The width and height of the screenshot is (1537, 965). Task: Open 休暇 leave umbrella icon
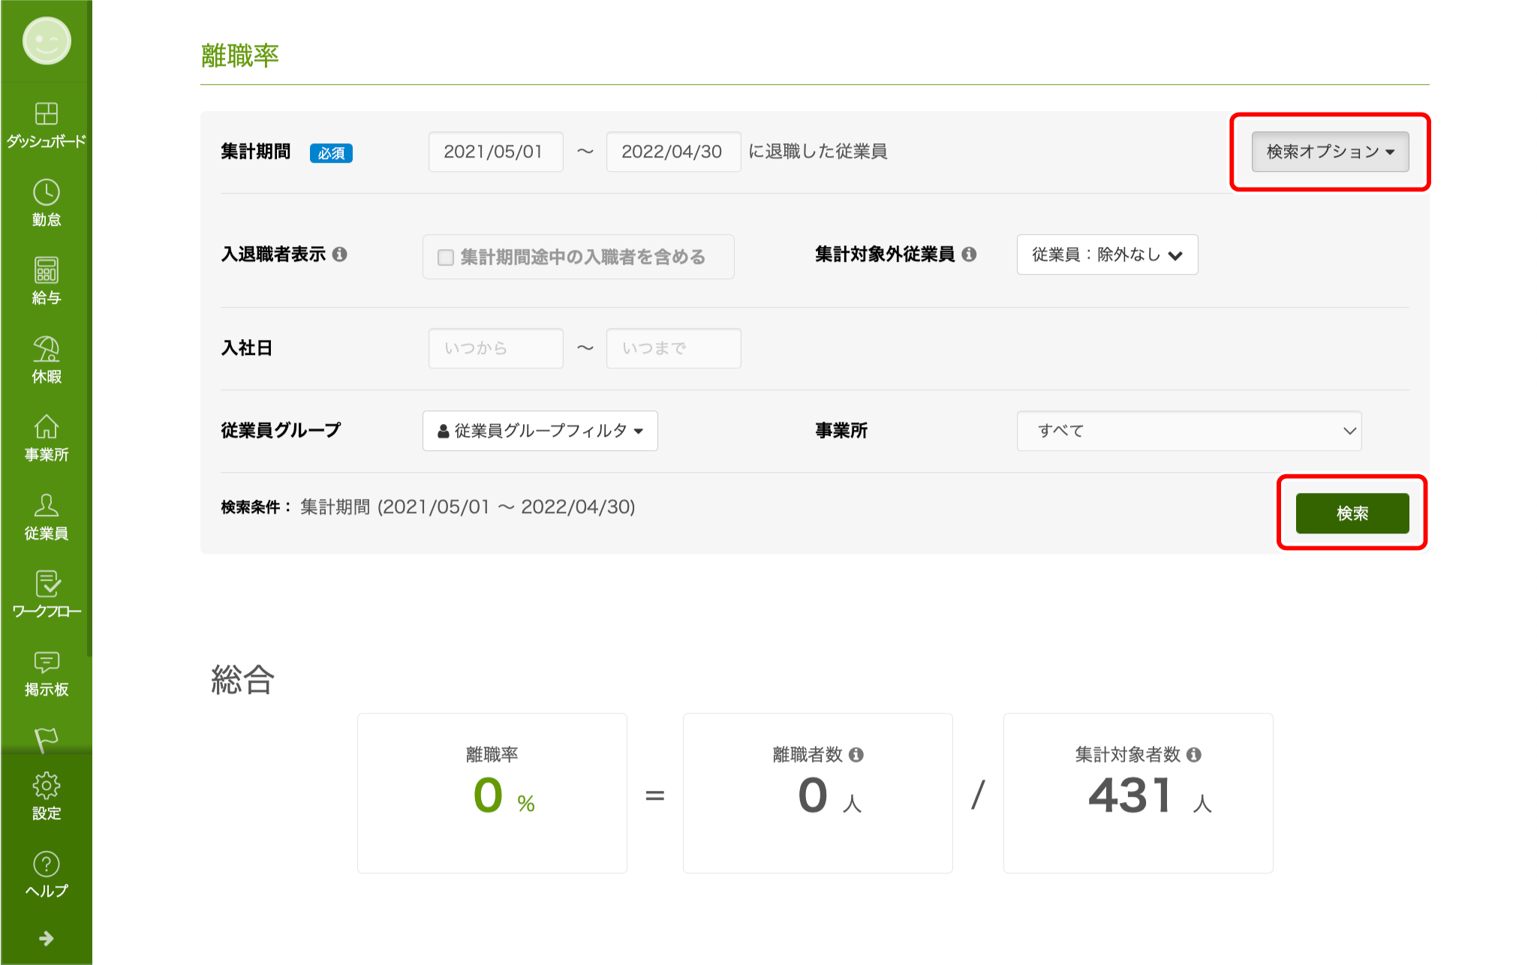(x=46, y=350)
